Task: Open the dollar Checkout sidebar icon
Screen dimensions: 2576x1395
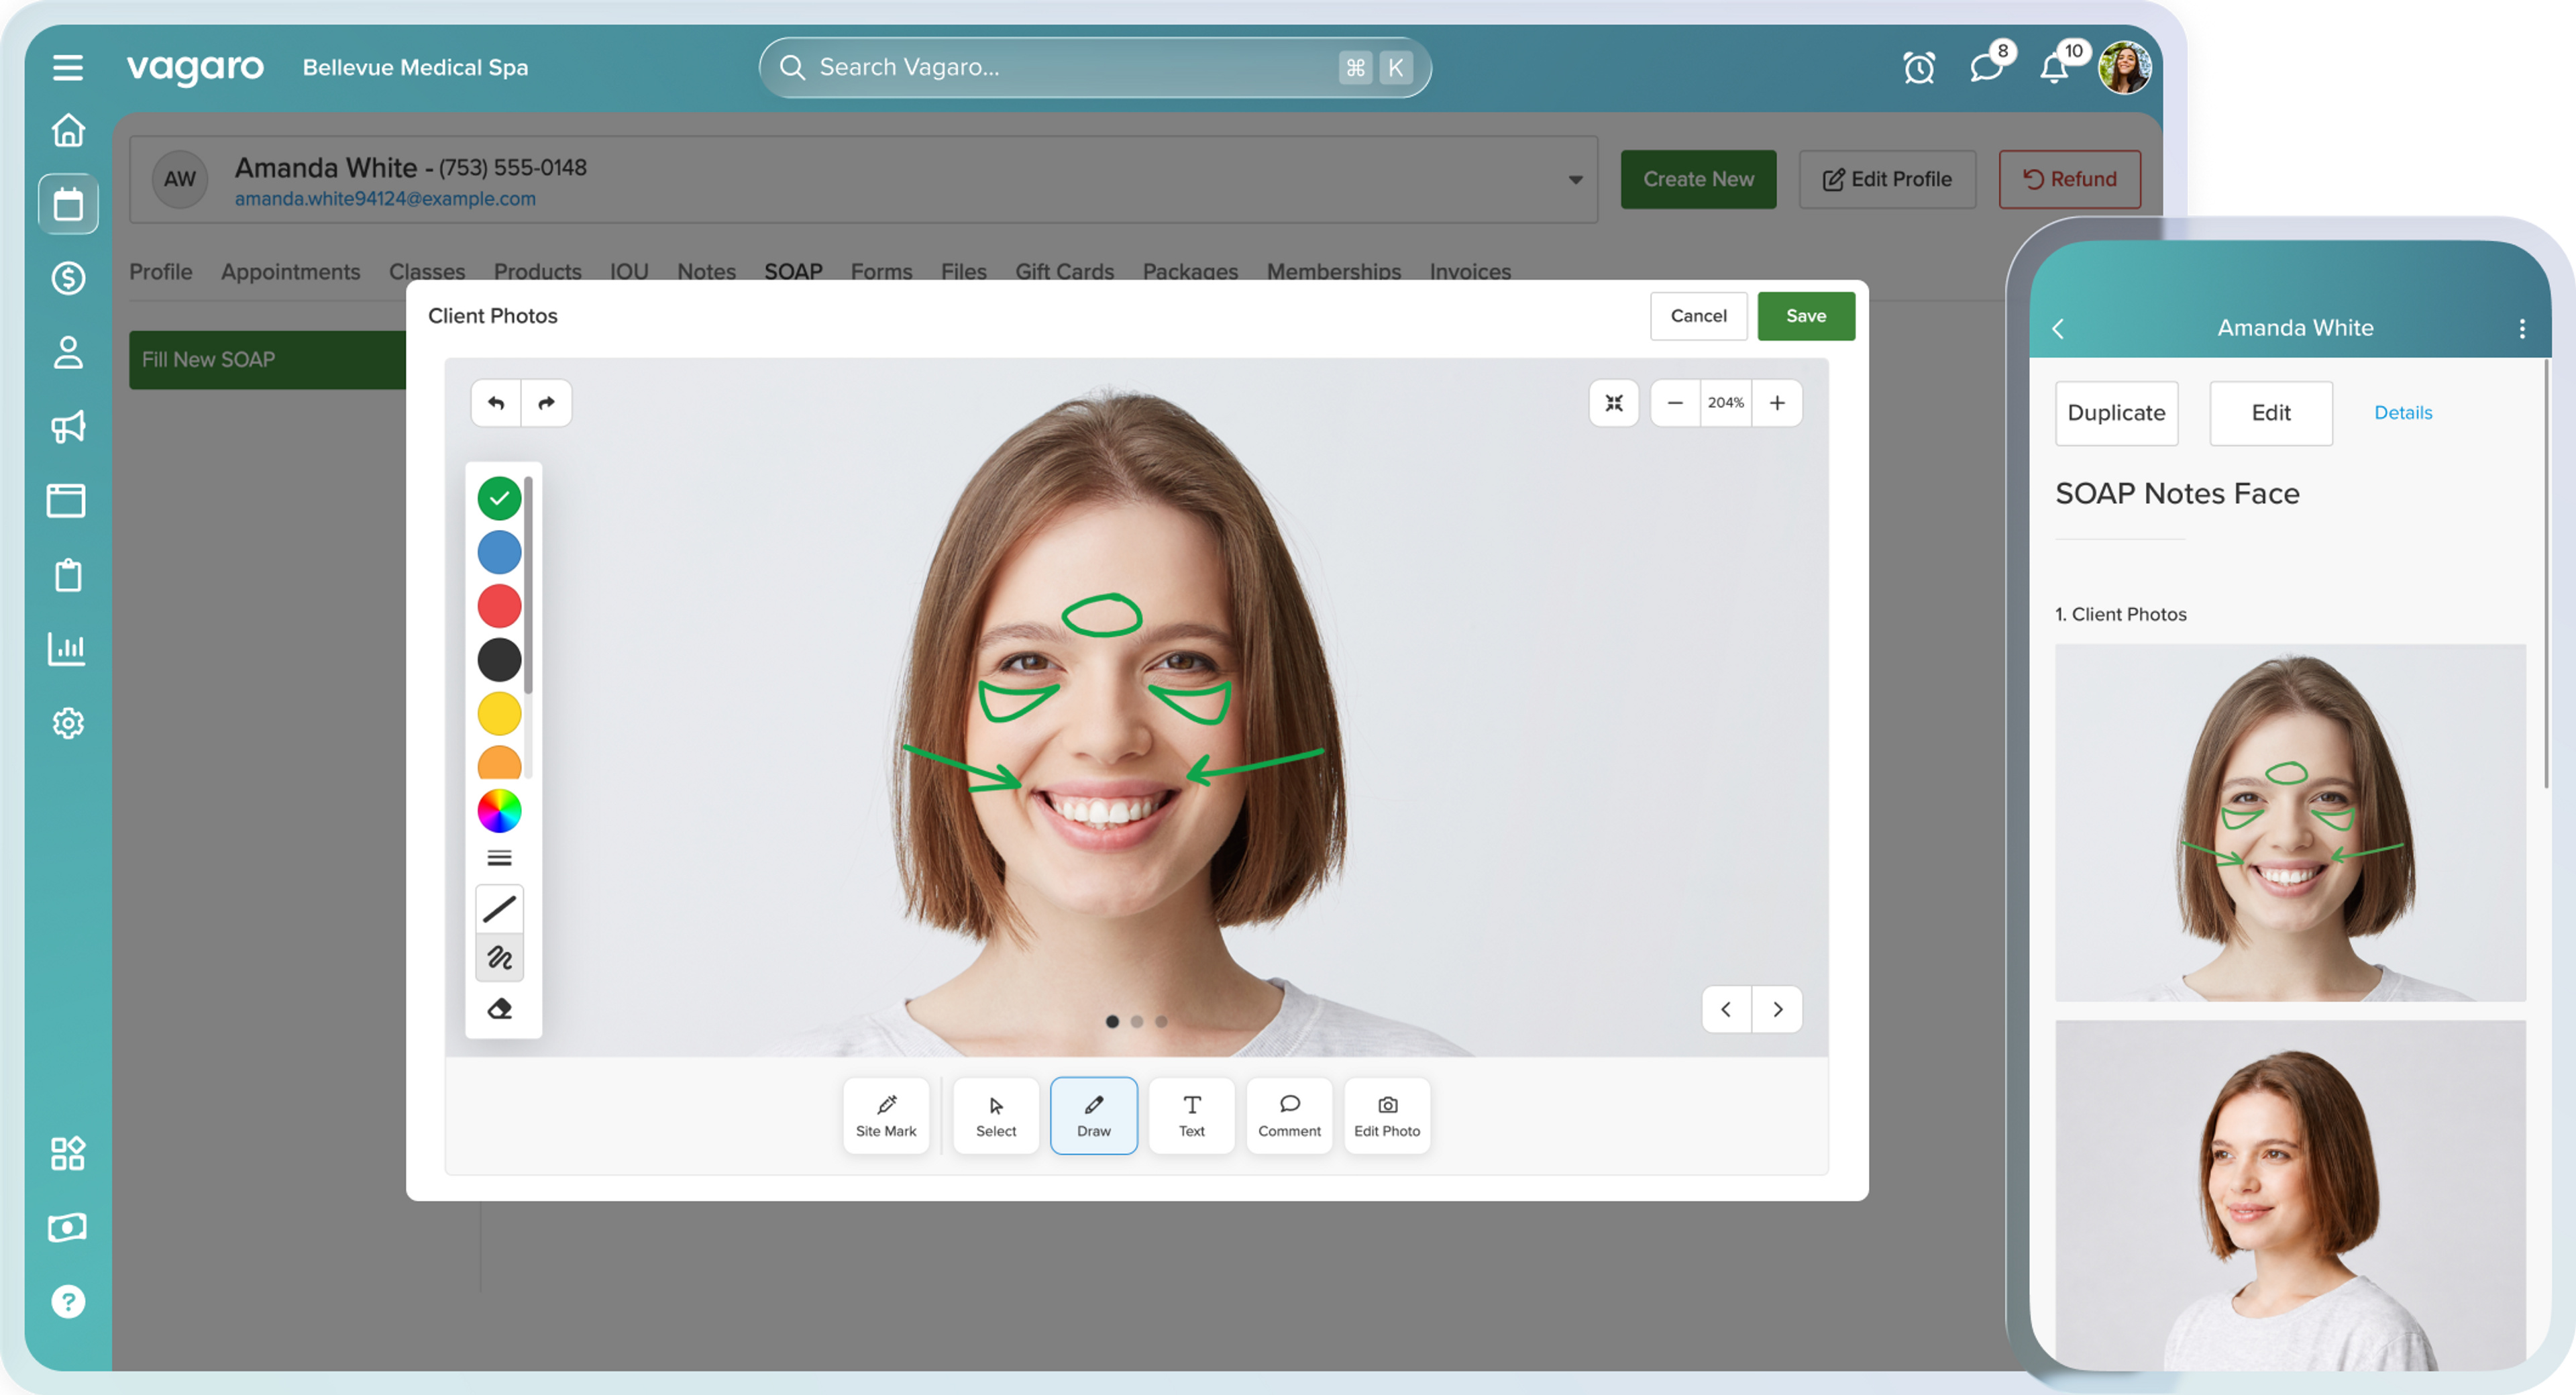Action: 68,278
